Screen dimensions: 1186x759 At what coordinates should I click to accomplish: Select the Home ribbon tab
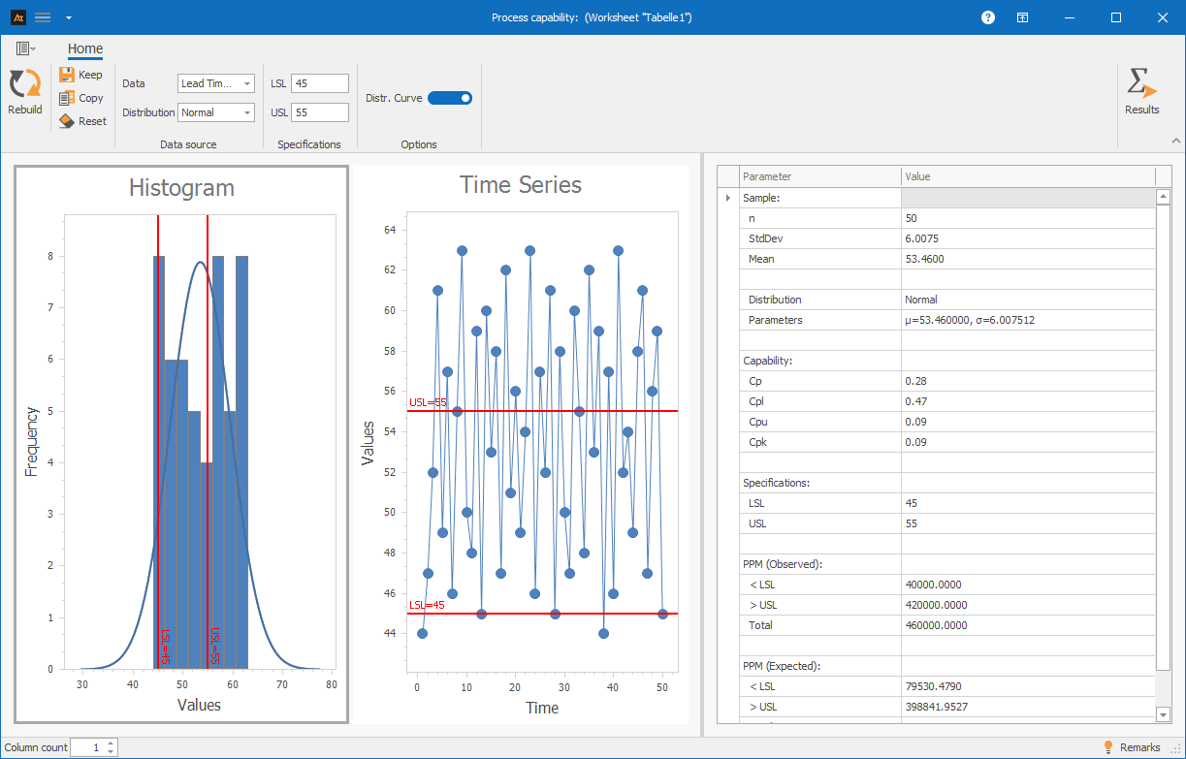coord(85,49)
